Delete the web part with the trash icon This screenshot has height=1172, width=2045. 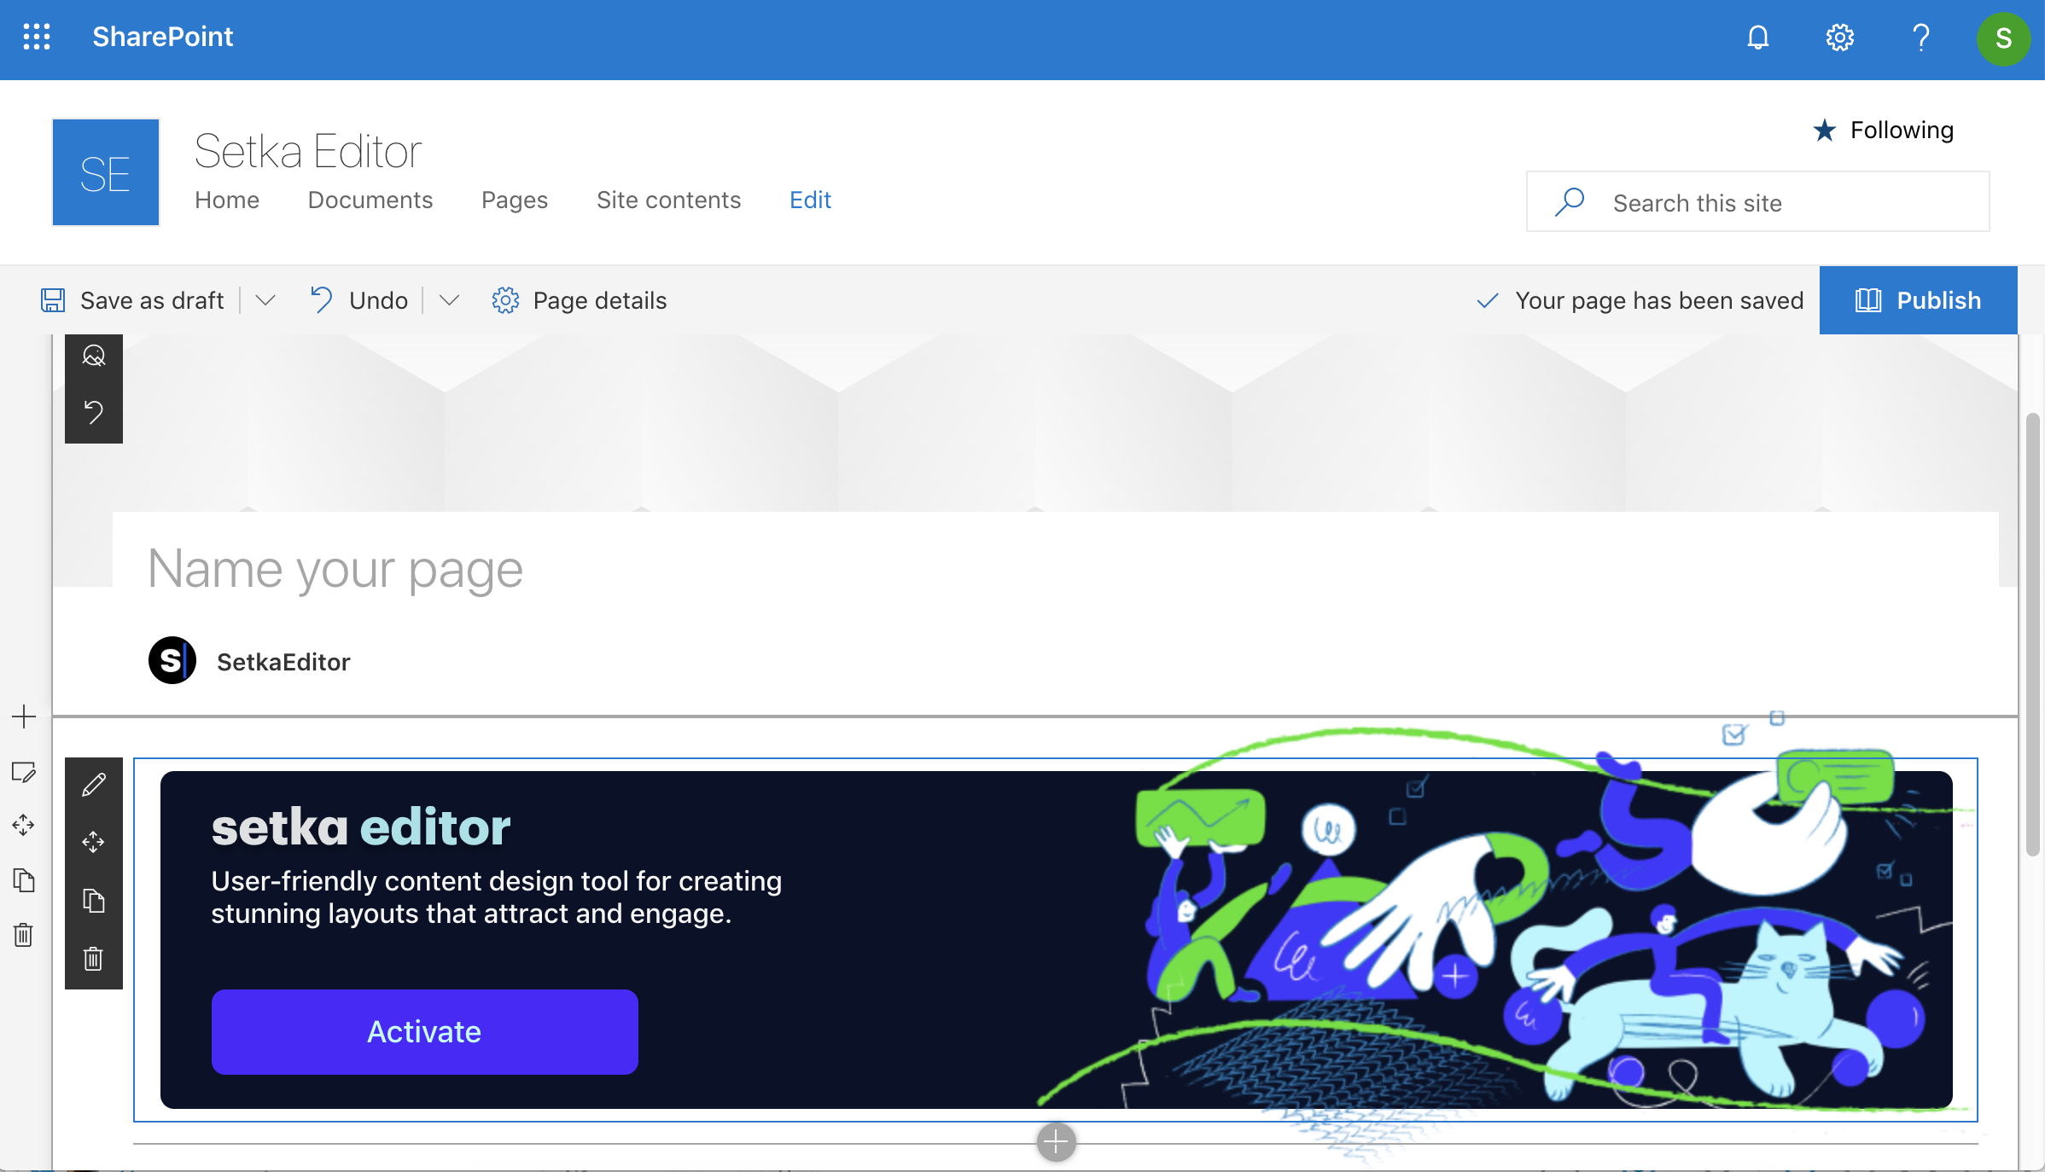tap(94, 959)
